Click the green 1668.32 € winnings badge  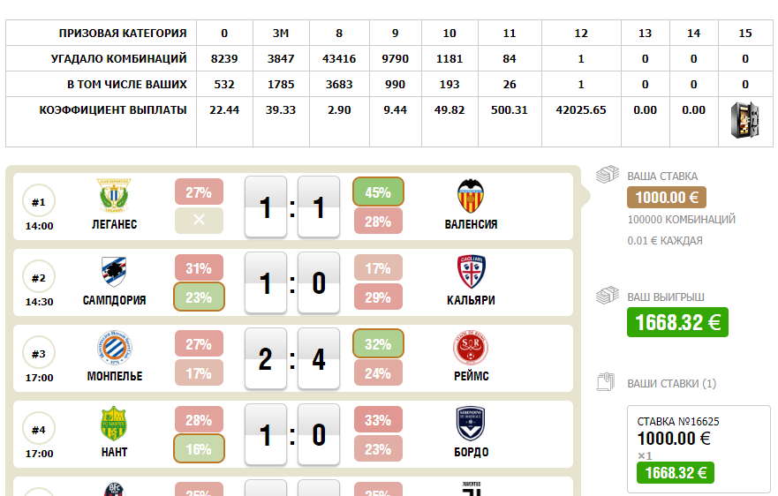[x=677, y=322]
